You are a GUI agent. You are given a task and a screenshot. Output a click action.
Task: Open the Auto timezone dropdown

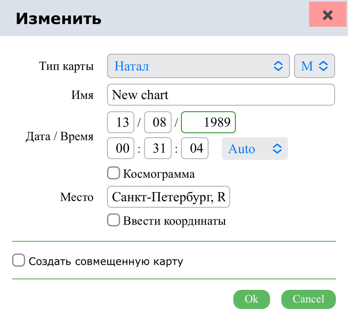255,149
